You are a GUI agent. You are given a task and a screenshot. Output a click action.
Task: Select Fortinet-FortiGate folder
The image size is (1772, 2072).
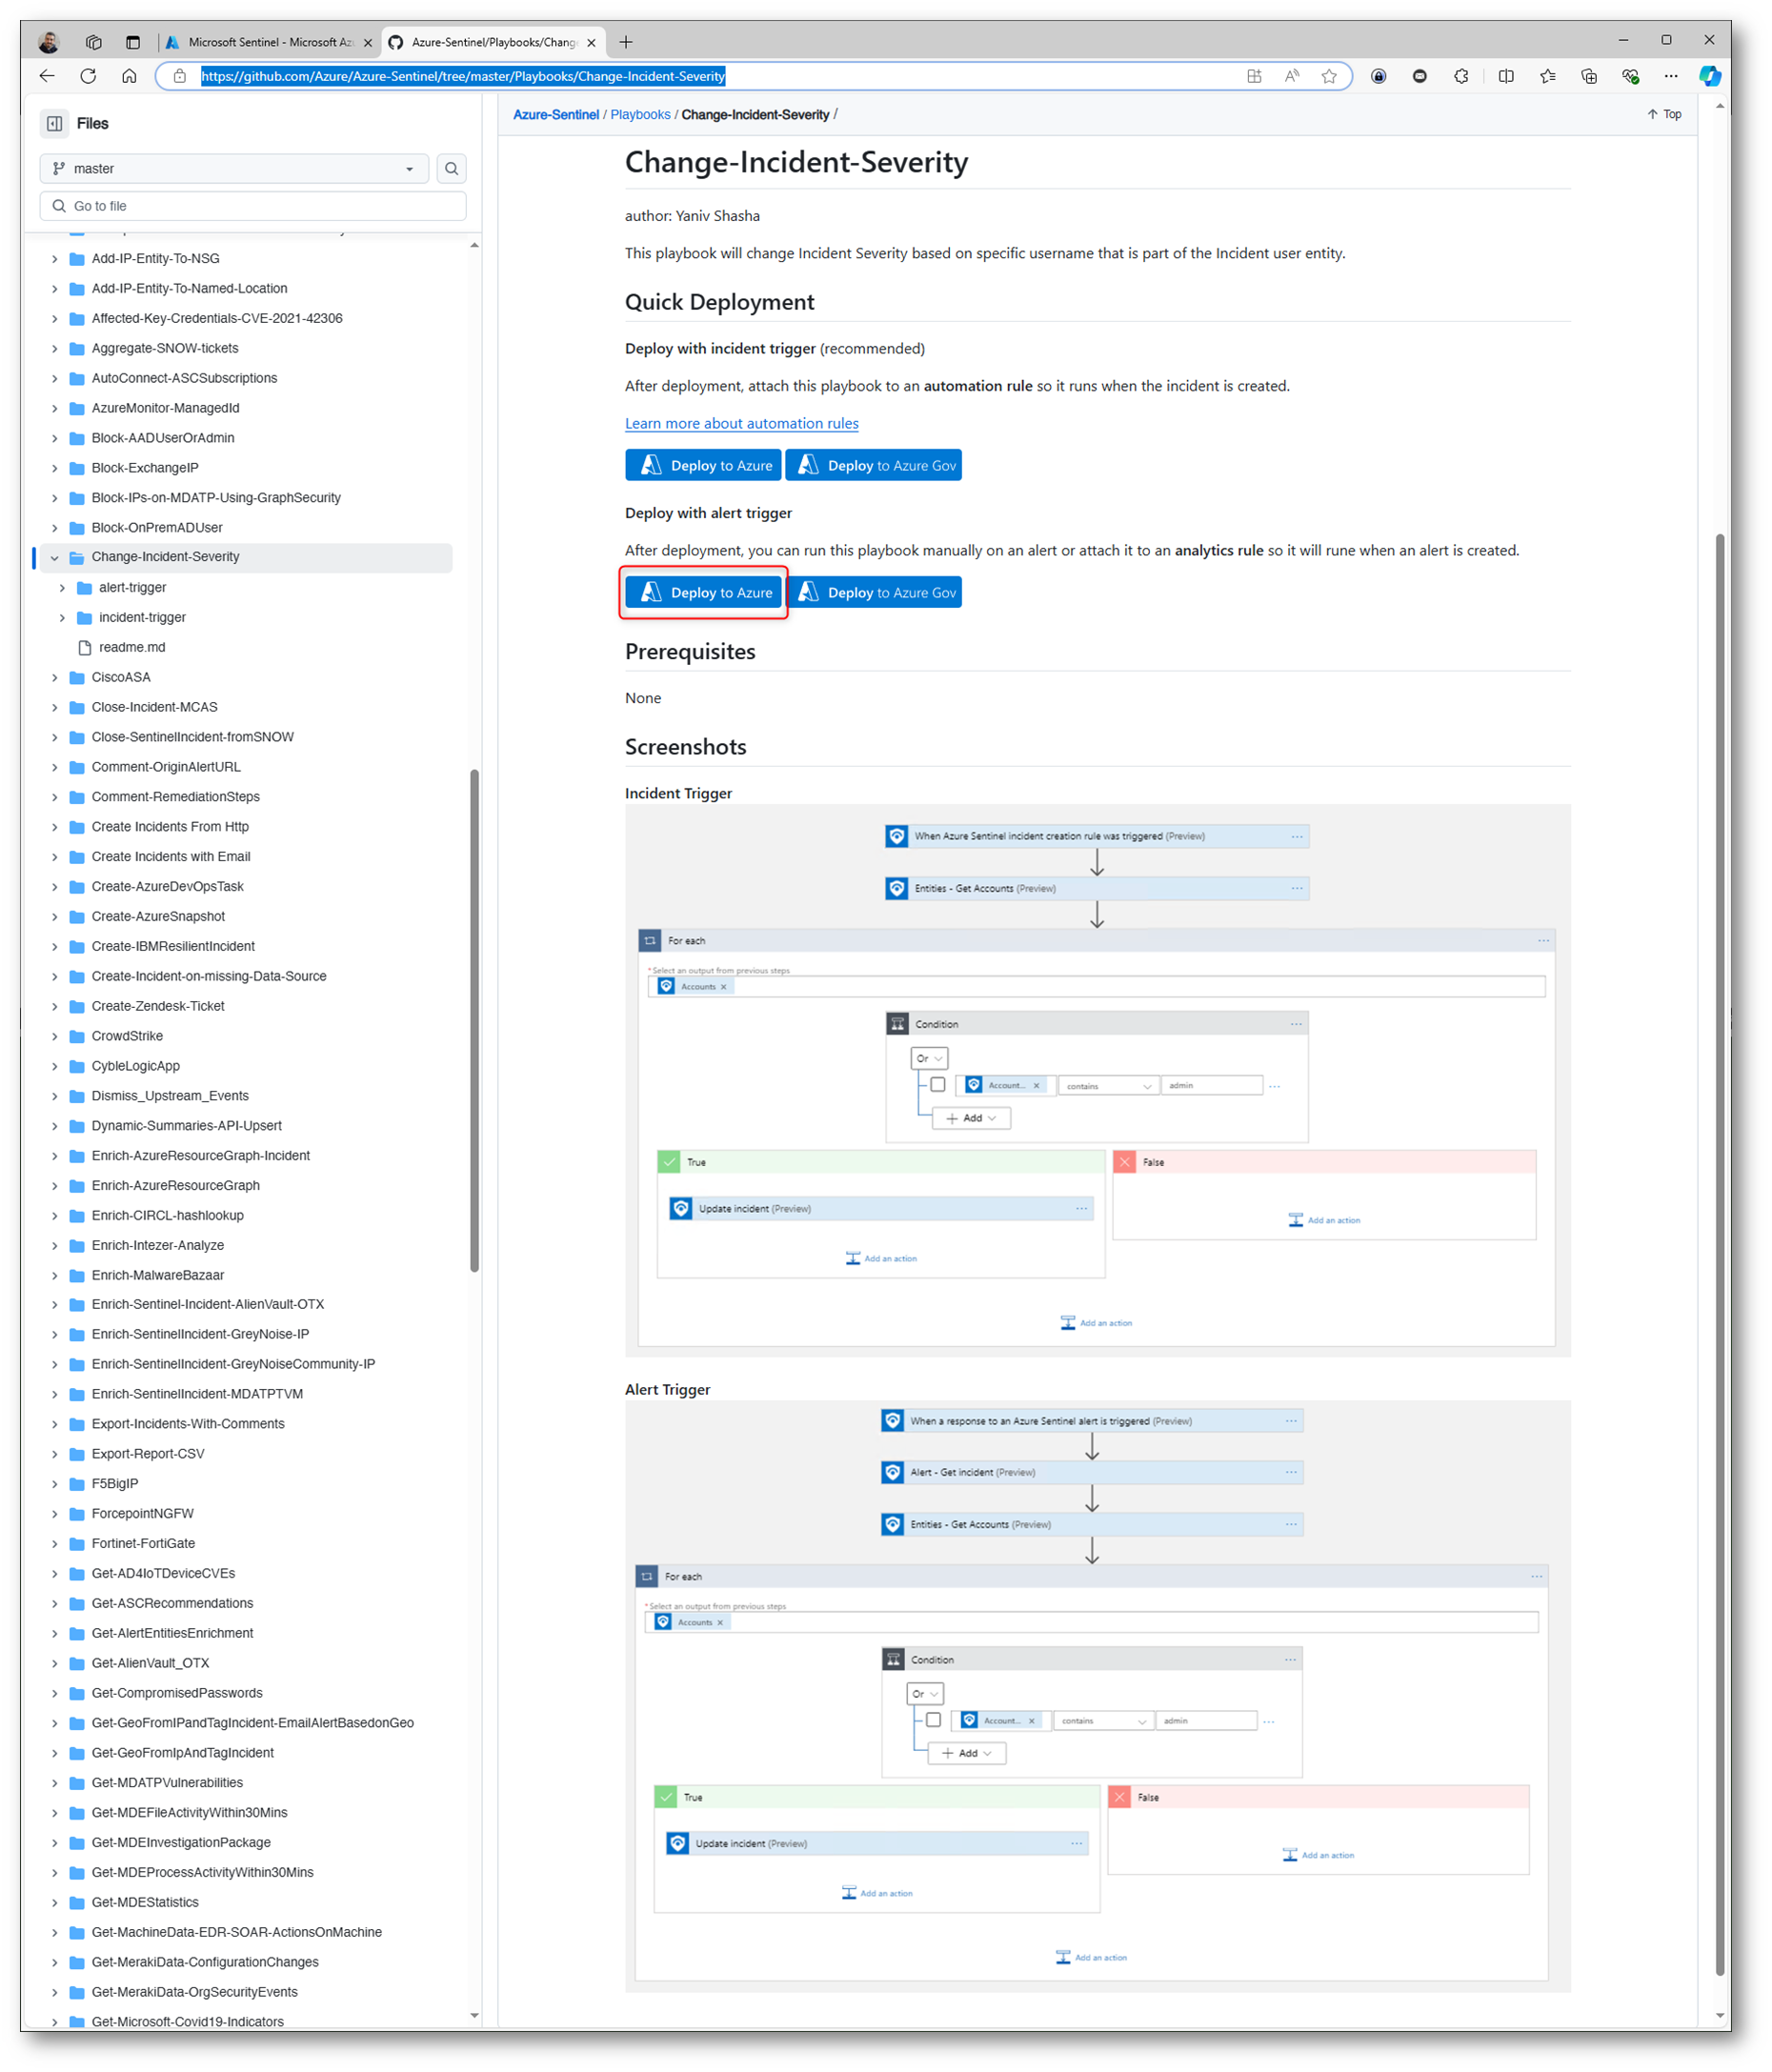click(x=143, y=1544)
